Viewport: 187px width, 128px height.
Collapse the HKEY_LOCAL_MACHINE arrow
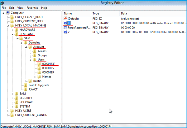(8, 26)
